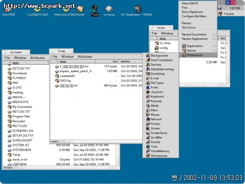Open the Keymap preference
Image resolution: width=245 pixels, height=184 pixels.
coord(161,101)
